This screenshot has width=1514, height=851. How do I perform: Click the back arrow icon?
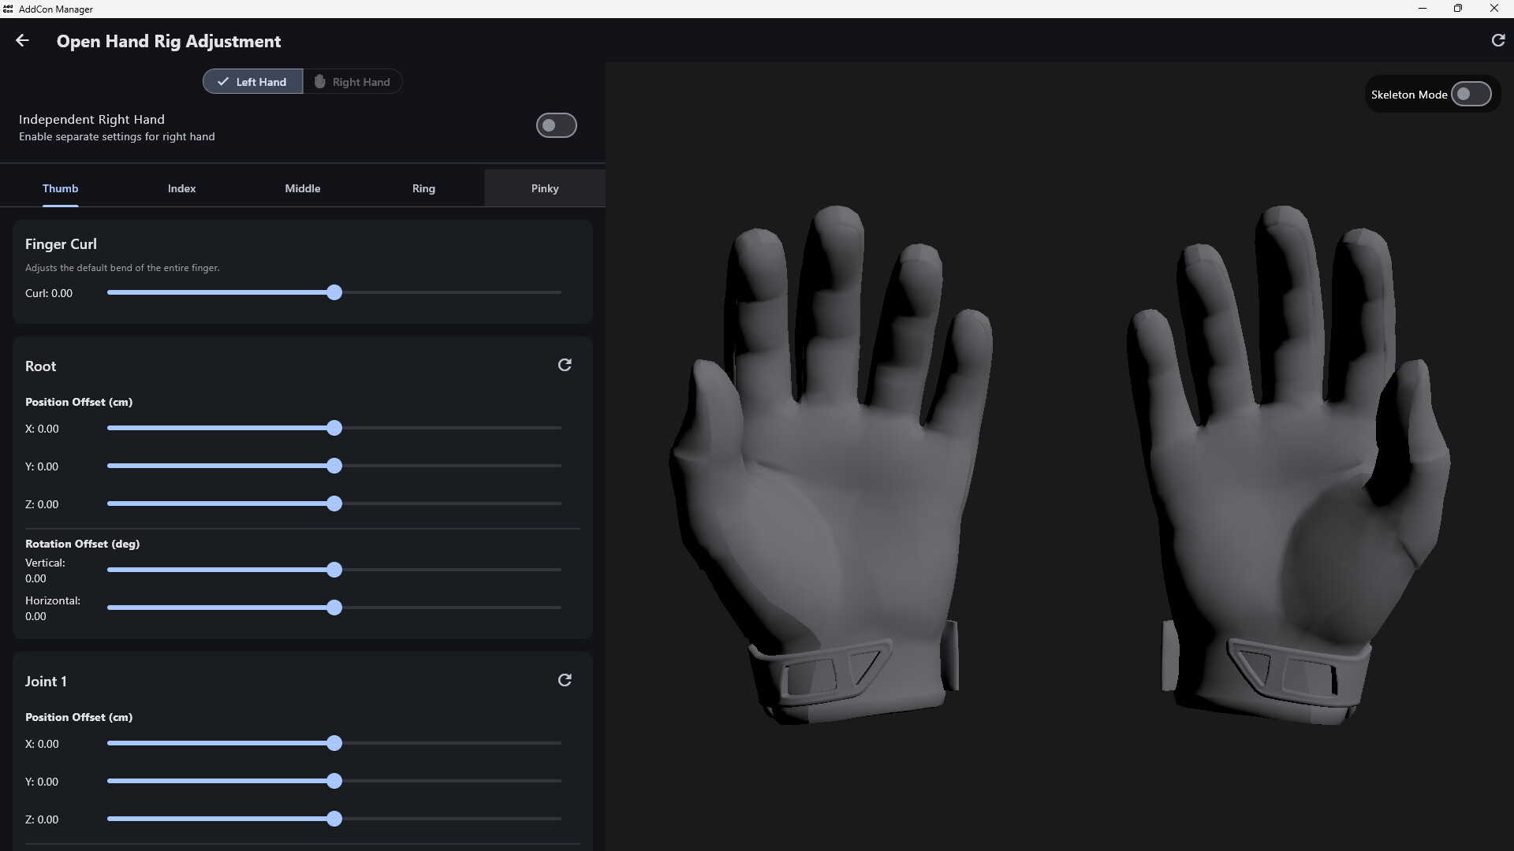[x=22, y=41]
